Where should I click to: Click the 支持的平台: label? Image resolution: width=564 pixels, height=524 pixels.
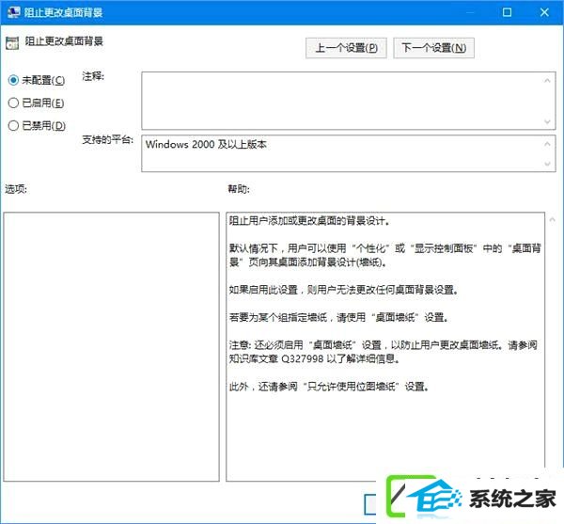[x=108, y=139]
